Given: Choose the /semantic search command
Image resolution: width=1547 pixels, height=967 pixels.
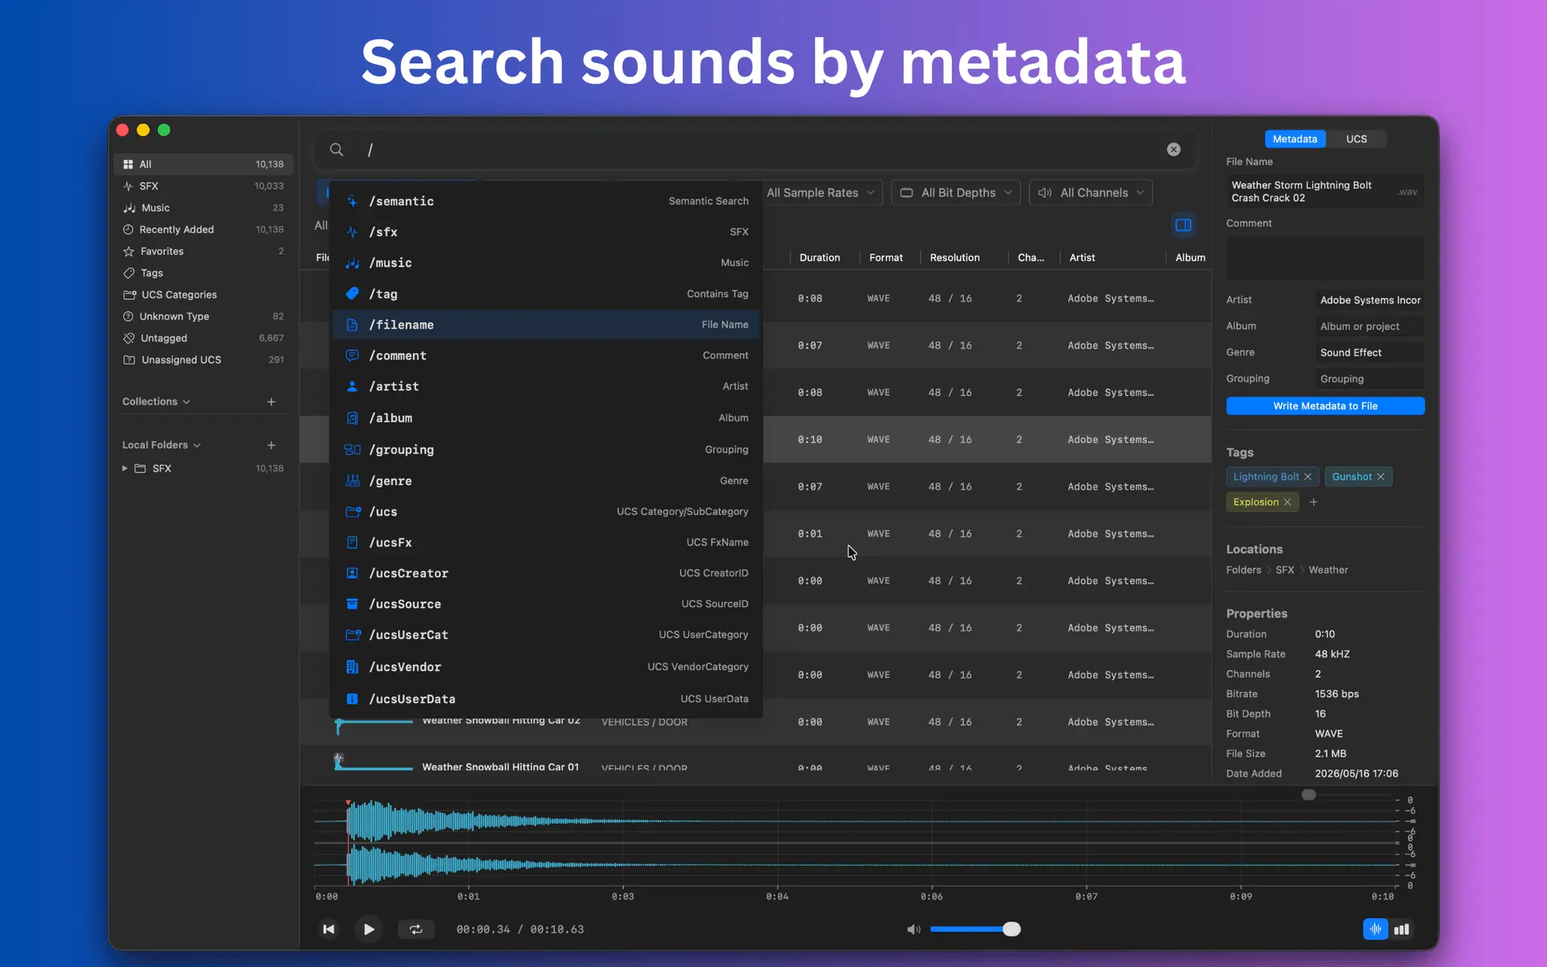Looking at the screenshot, I should (546, 201).
